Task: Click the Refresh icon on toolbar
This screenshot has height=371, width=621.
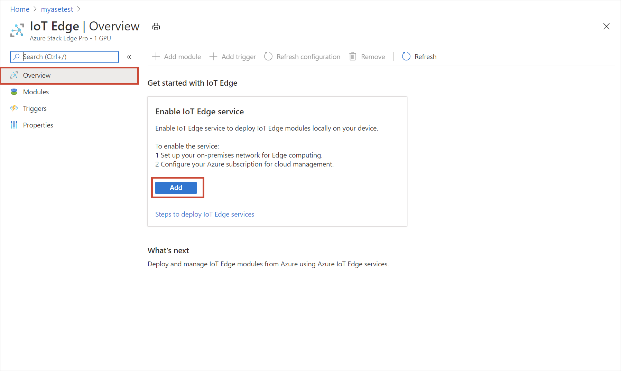Action: 406,56
